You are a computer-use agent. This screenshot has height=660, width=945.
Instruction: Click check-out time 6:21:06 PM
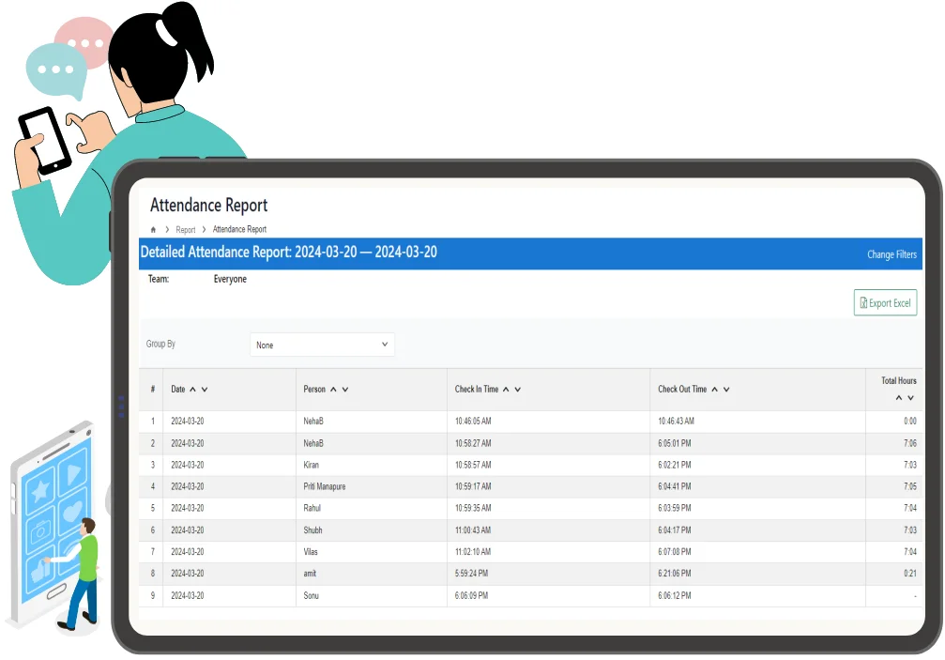coord(675,574)
